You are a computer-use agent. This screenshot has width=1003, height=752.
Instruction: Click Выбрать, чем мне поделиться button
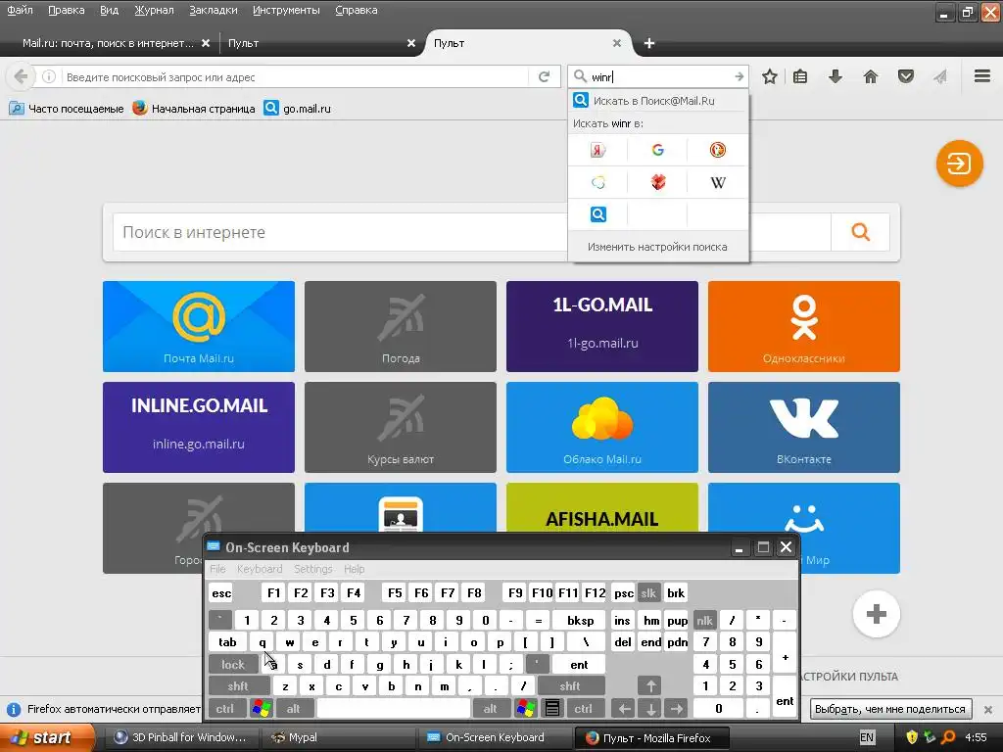889,709
